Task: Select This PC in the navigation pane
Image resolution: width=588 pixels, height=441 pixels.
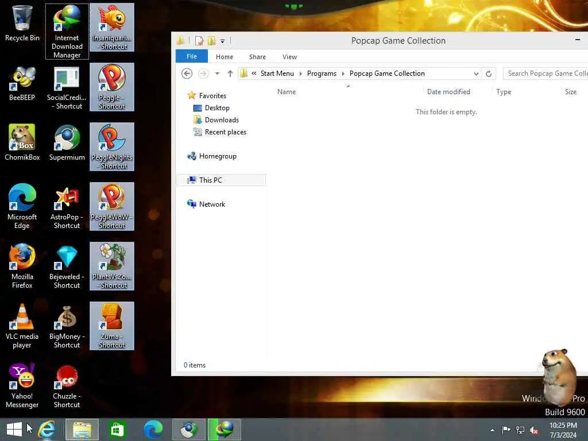Action: pyautogui.click(x=221, y=180)
